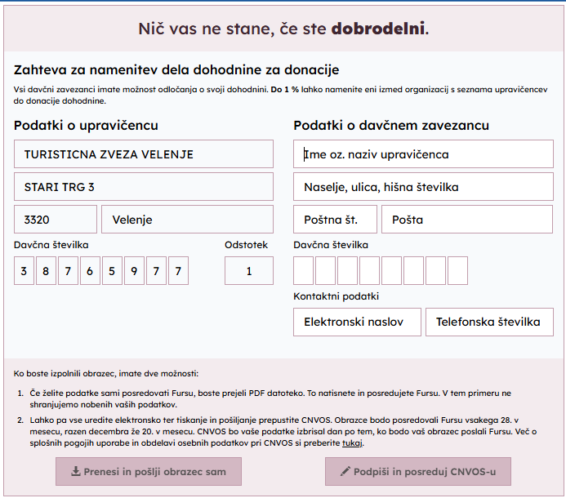Open the 'tukaj' terms link
The width and height of the screenshot is (566, 498).
point(351,443)
